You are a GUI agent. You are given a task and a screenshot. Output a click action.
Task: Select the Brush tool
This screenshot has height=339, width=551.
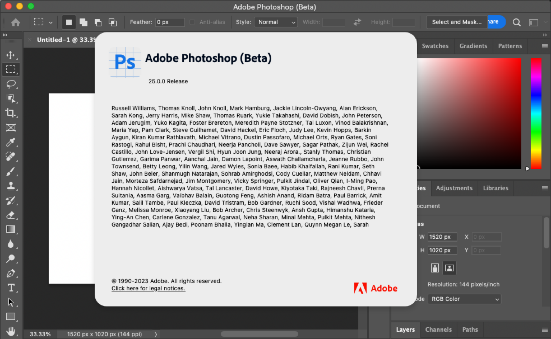click(11, 171)
